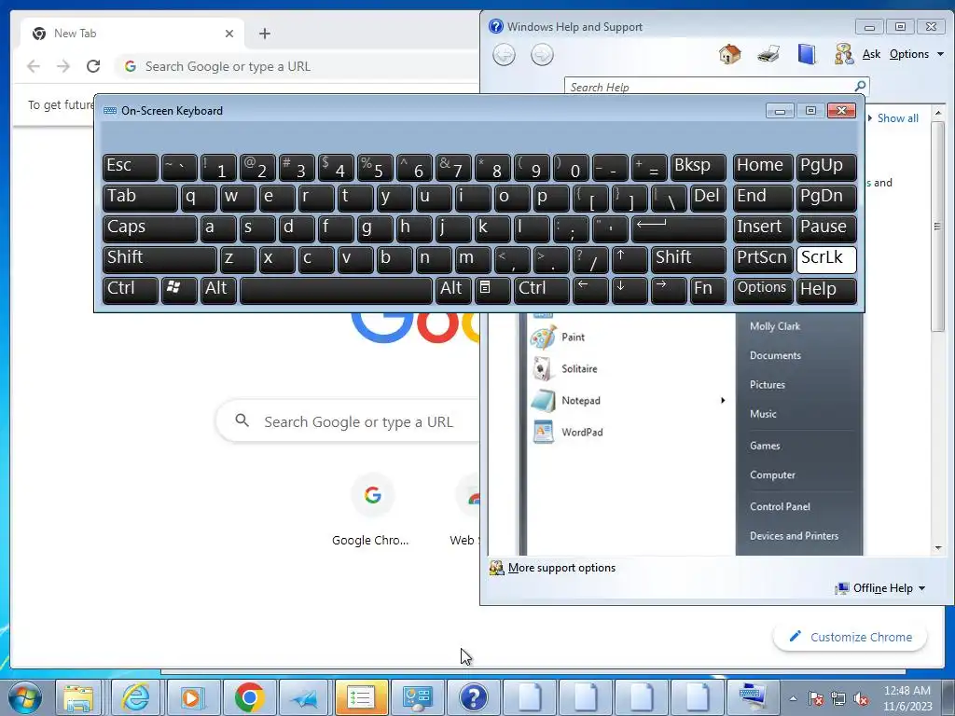Viewport: 955px width, 716px height.
Task: Open the Offline Help dropdown
Action: pyautogui.click(x=880, y=588)
